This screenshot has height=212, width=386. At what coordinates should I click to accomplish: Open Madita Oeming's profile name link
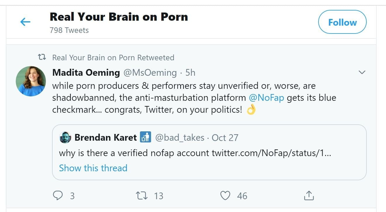[x=86, y=73]
